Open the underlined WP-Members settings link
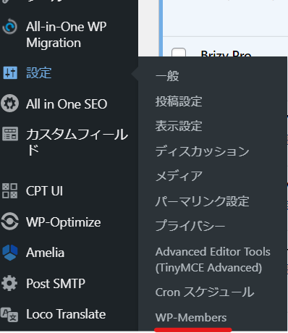 [x=191, y=318]
